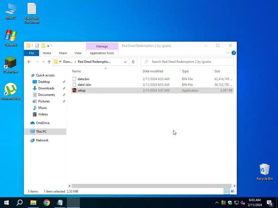Click the network tray icon
This screenshot has height=208, width=278.
click(x=236, y=203)
